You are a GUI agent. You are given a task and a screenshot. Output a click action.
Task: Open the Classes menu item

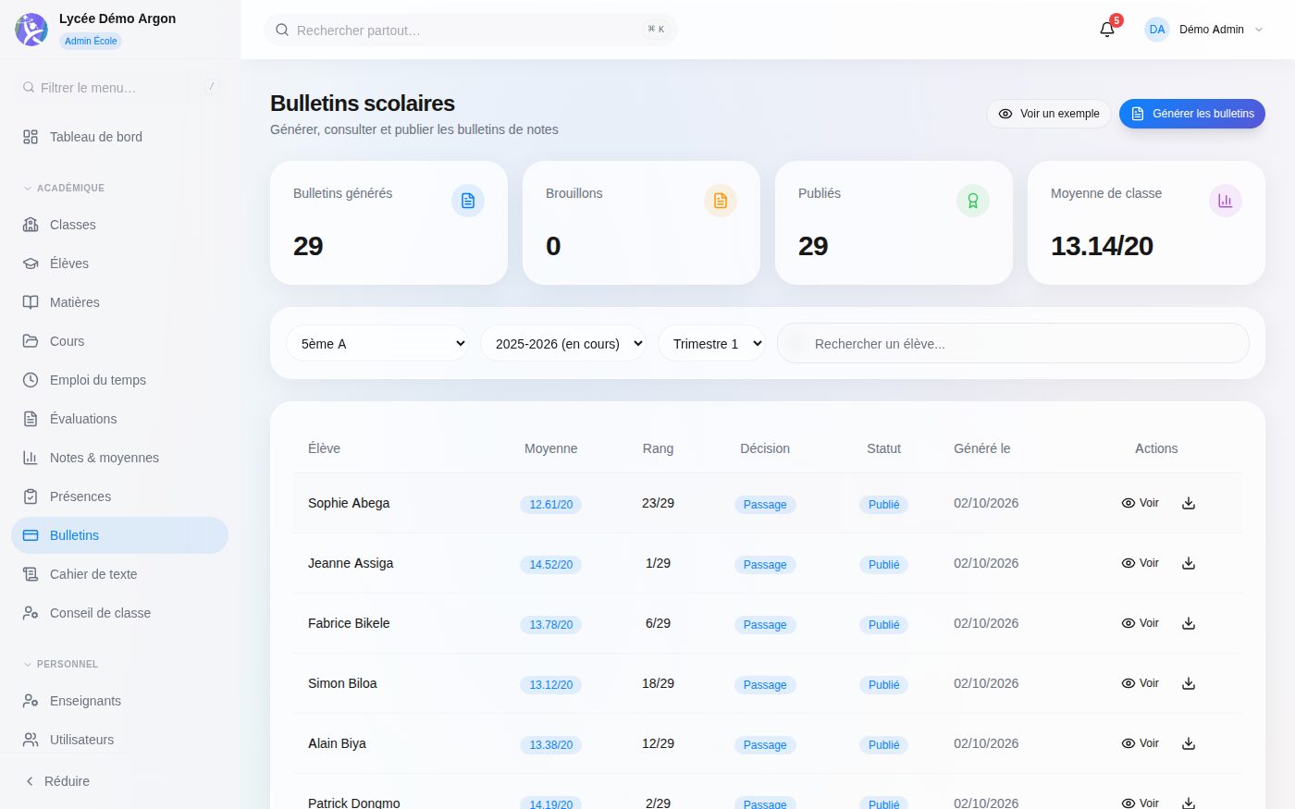tap(119, 225)
